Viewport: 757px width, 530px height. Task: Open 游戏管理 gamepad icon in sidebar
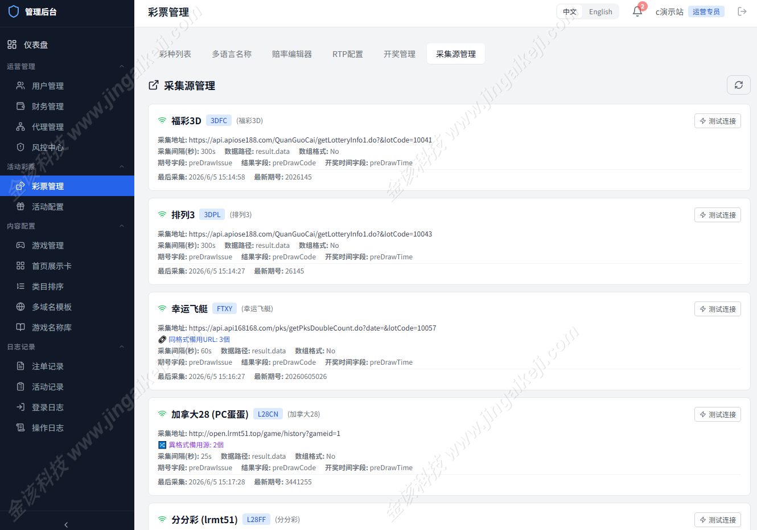[20, 245]
